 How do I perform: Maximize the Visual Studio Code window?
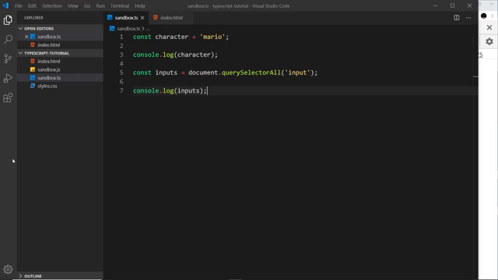click(x=452, y=5)
